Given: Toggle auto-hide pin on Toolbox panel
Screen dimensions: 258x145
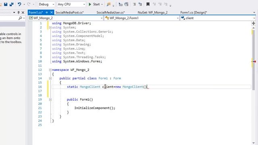Looking at the screenshot, I should 19,12.
